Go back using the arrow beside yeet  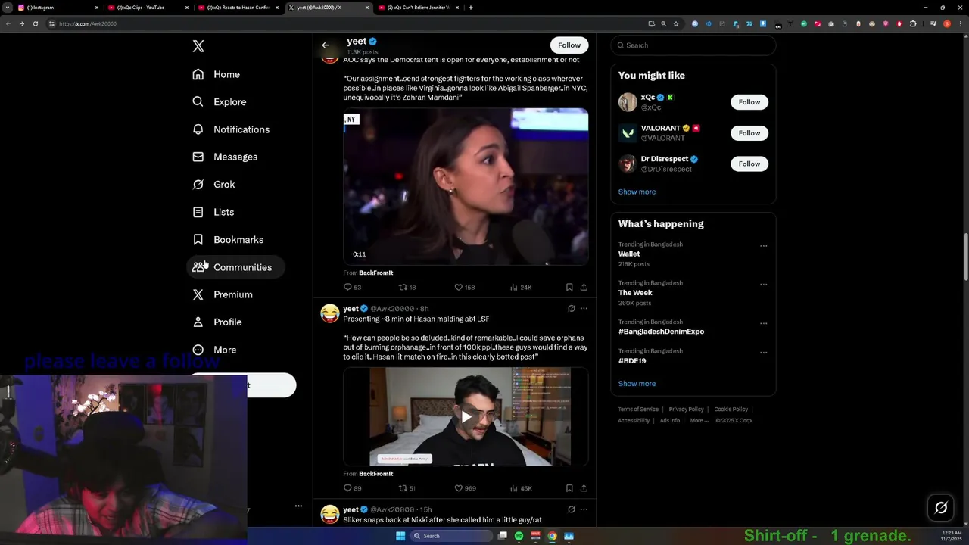point(326,45)
